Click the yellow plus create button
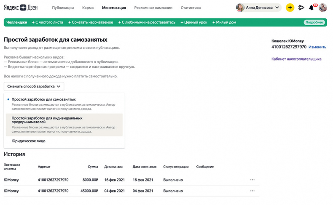Viewport: 333px width, 205px height. (290, 8)
